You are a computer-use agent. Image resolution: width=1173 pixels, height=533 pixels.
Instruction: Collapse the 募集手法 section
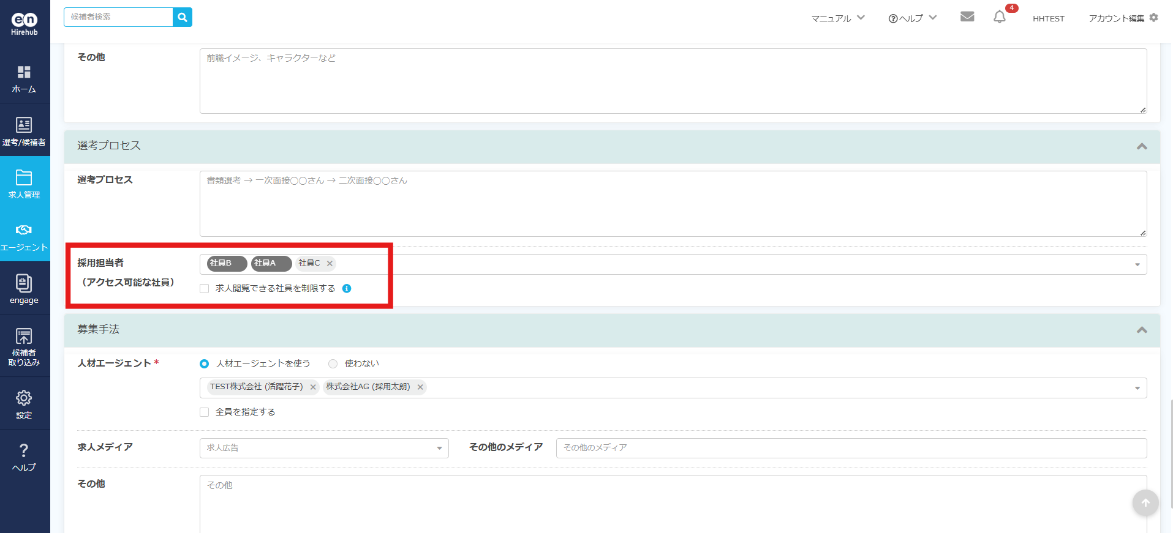tap(1141, 330)
